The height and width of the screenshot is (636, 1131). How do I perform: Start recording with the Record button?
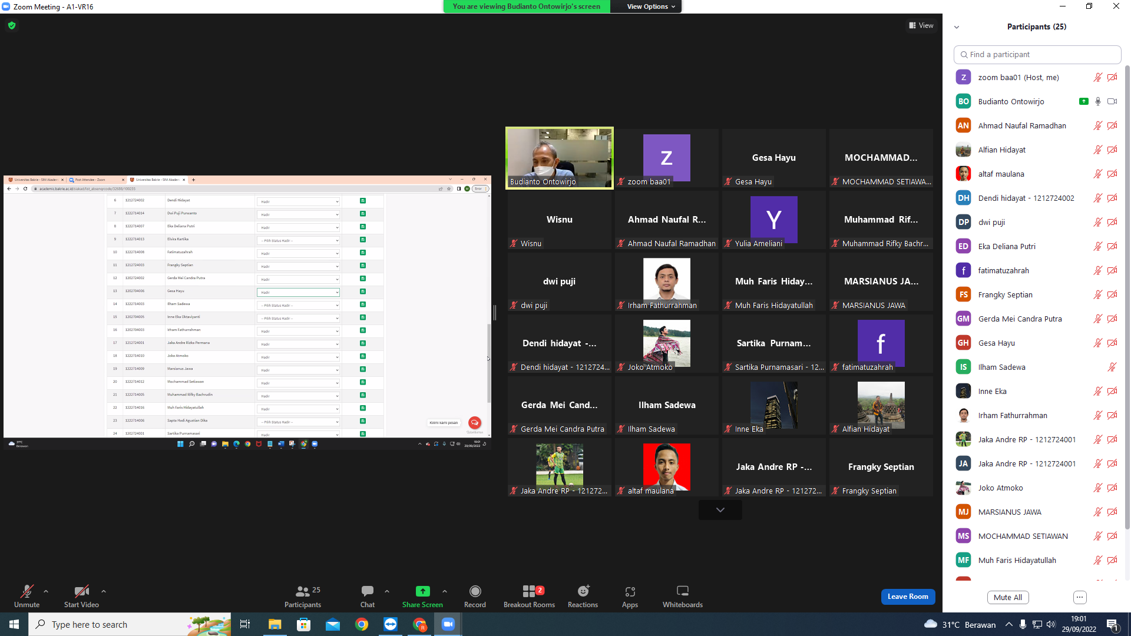(475, 596)
